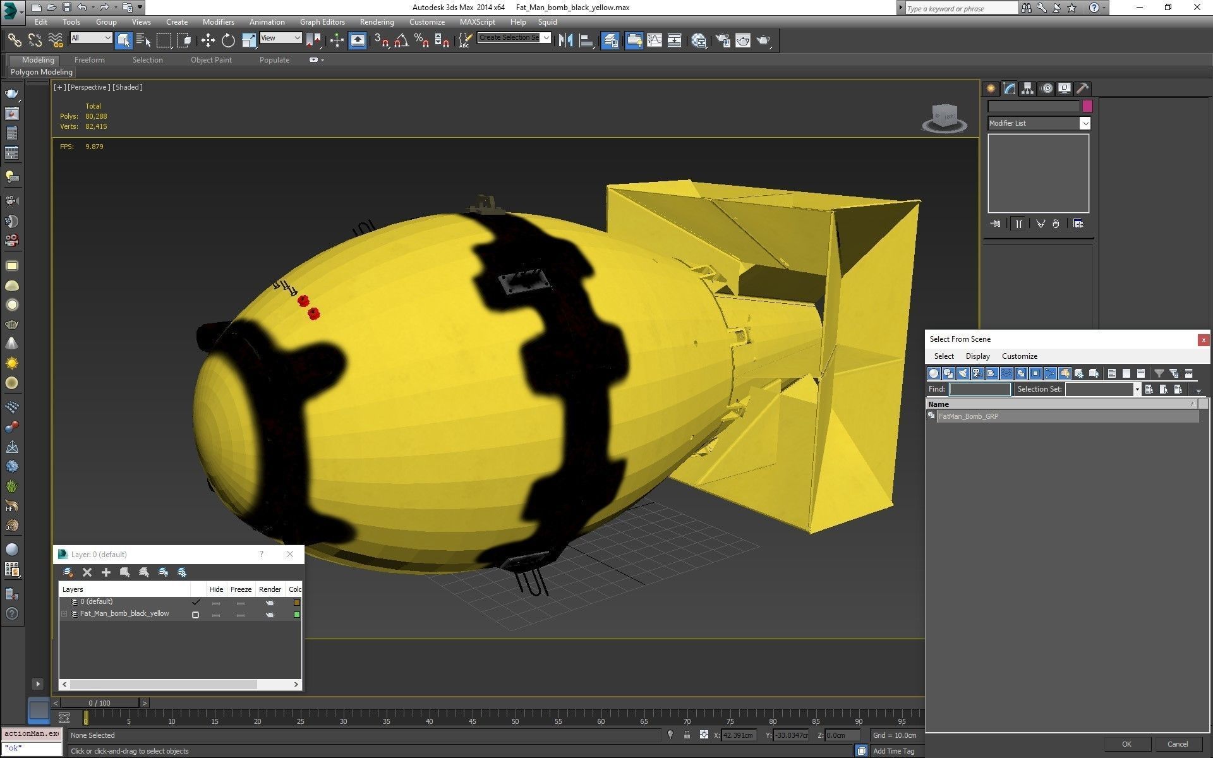Click OK in Select From Scene

tap(1126, 743)
